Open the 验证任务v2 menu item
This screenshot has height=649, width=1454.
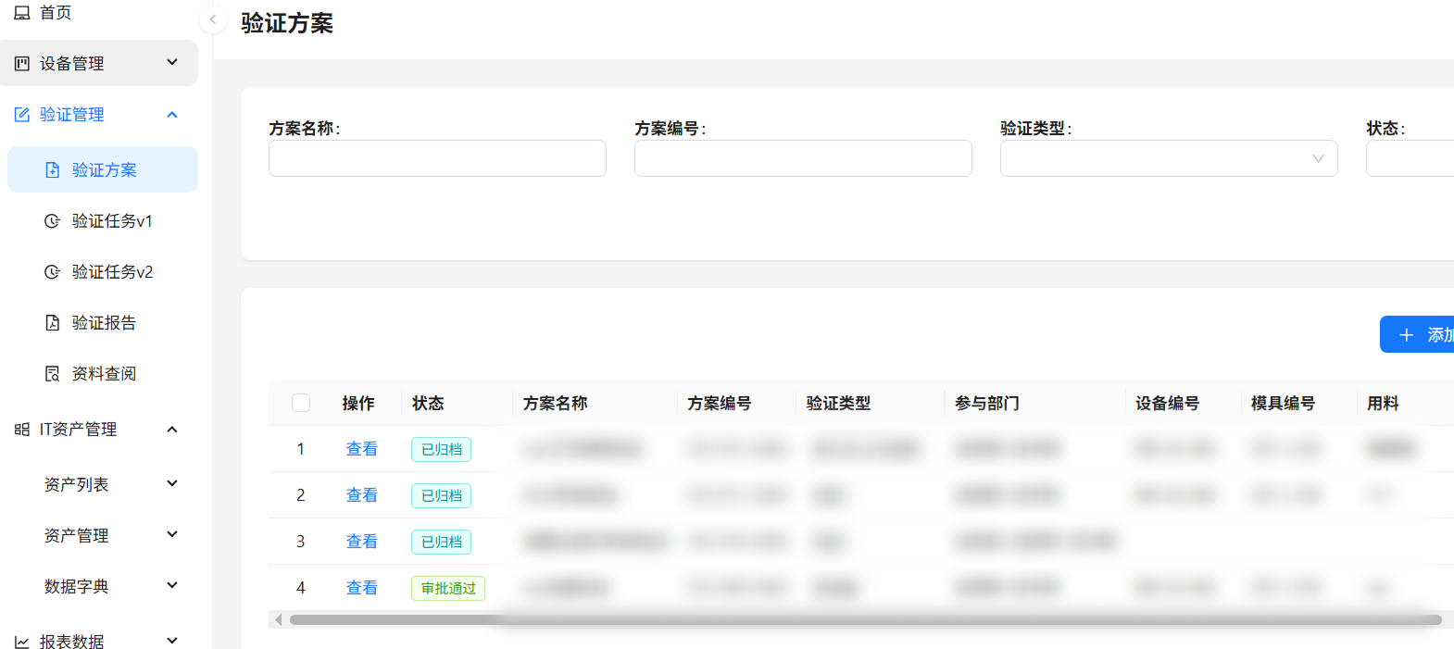112,272
